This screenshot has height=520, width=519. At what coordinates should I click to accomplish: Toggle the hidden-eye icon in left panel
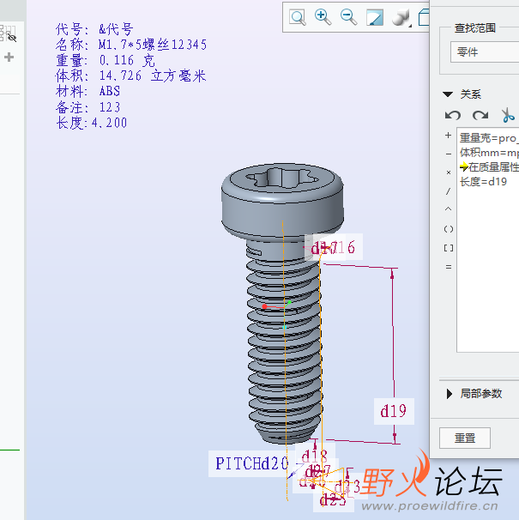click(x=12, y=38)
